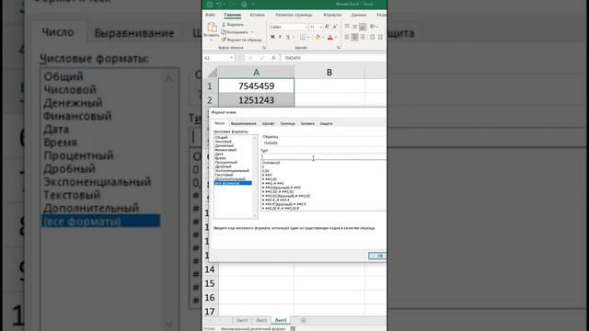Switch to sheet tab Лист1
Screen dimensions: 589x331
point(242,320)
